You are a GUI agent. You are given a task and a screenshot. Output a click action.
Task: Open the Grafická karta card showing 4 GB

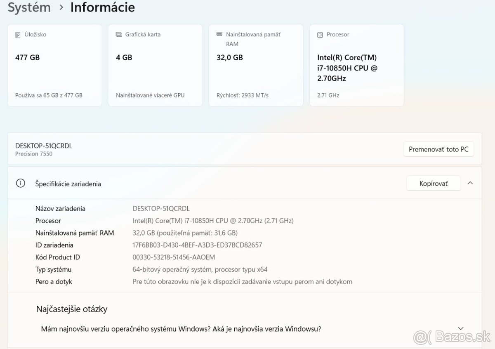(x=155, y=65)
